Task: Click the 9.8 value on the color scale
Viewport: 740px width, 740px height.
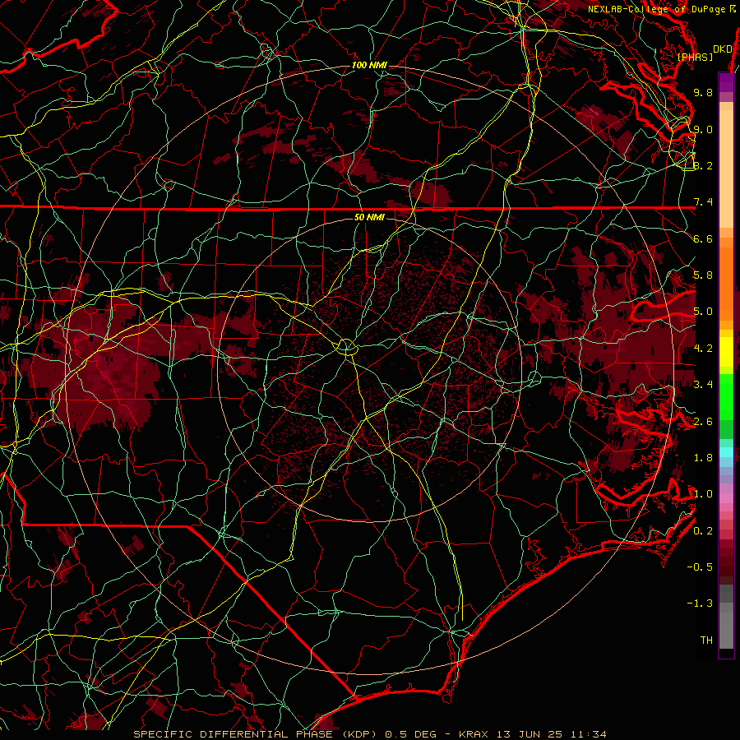Action: (703, 92)
